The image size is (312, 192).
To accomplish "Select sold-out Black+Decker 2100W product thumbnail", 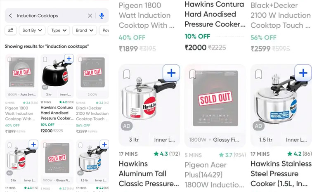I will (92, 72).
